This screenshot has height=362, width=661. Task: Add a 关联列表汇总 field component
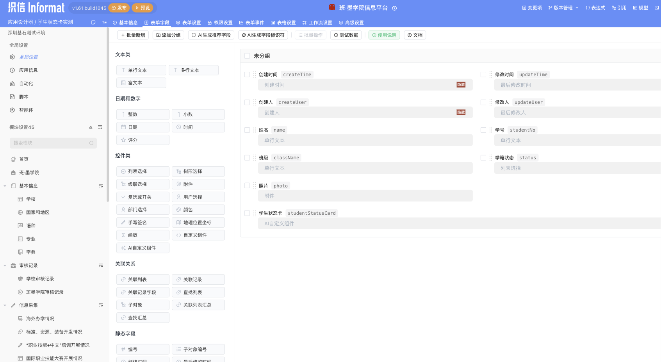click(198, 305)
